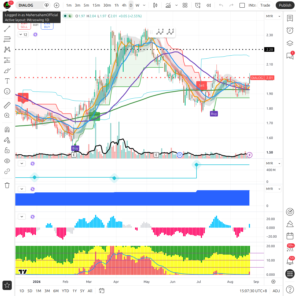Set date range to YTD
The width and height of the screenshot is (296, 296).
tap(65, 291)
